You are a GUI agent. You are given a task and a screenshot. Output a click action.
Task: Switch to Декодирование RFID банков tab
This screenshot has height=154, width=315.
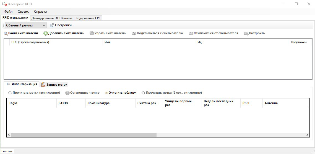point(52,18)
